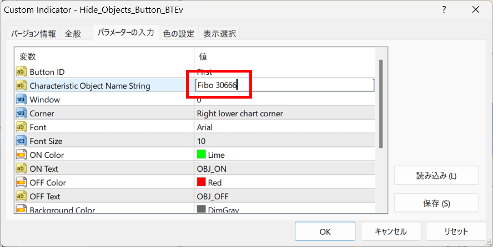
Task: Open the 全般 tab
Action: (x=73, y=34)
